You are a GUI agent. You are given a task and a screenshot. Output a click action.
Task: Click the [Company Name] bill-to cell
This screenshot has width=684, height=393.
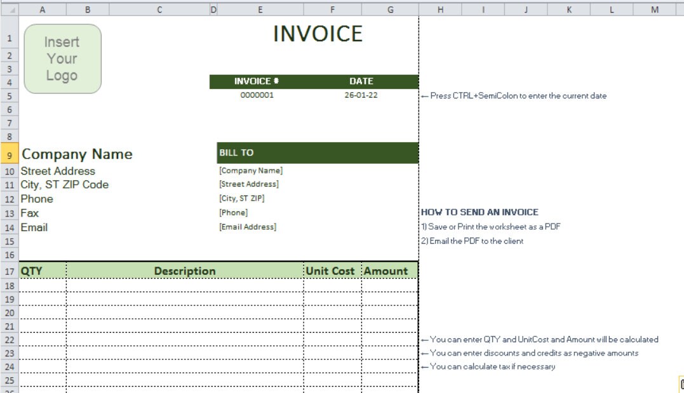point(251,171)
